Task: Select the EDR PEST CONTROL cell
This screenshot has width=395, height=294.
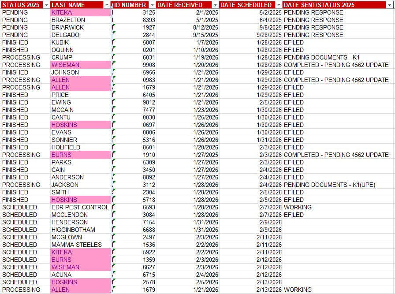Action: [x=80, y=207]
